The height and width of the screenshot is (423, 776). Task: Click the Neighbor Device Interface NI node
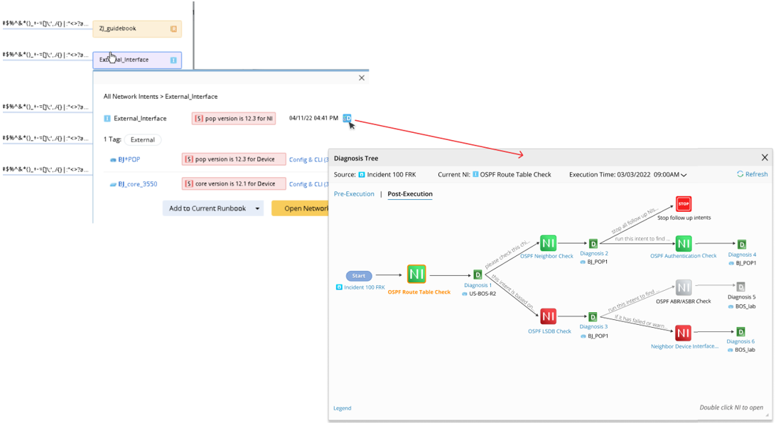(683, 333)
